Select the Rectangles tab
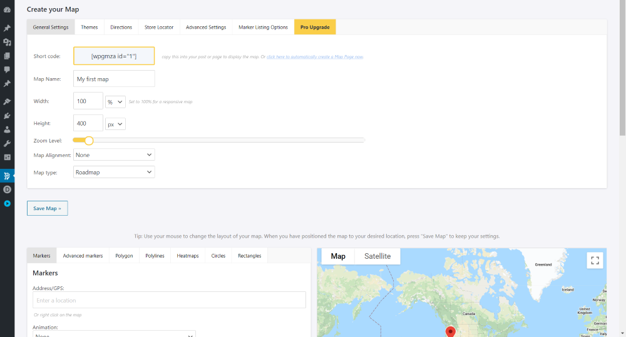The height and width of the screenshot is (337, 626). [250, 256]
